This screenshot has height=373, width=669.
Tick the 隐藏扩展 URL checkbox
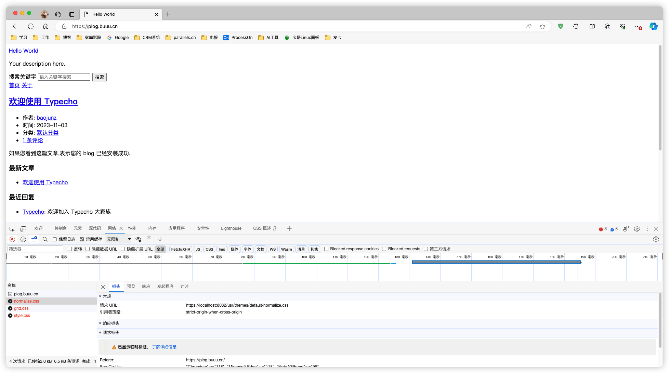coord(123,249)
